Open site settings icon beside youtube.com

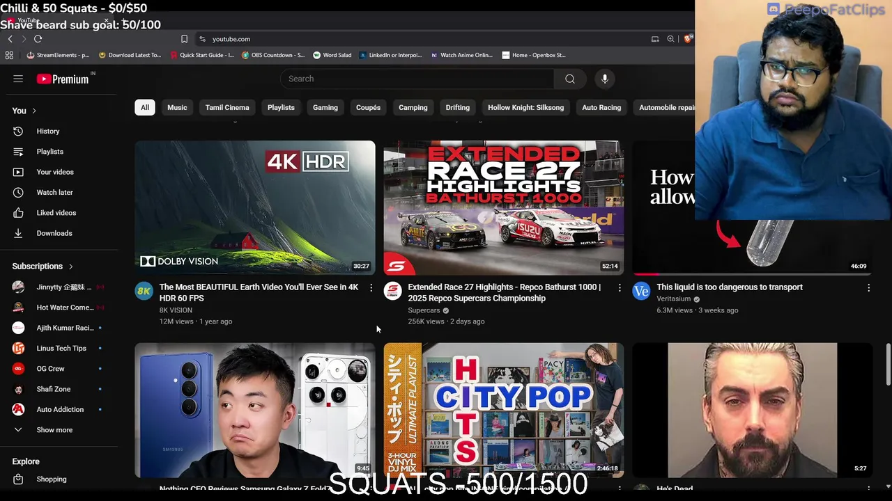coord(202,39)
